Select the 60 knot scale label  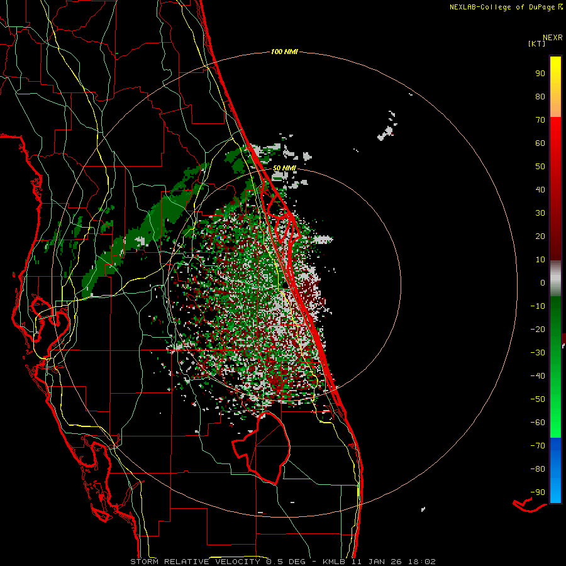[540, 143]
